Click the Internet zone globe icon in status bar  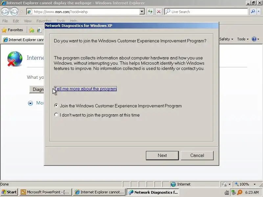[x=173, y=184]
